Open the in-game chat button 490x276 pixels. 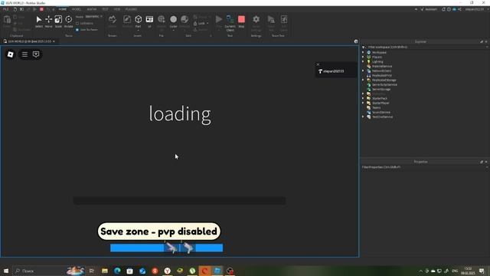(x=36, y=54)
